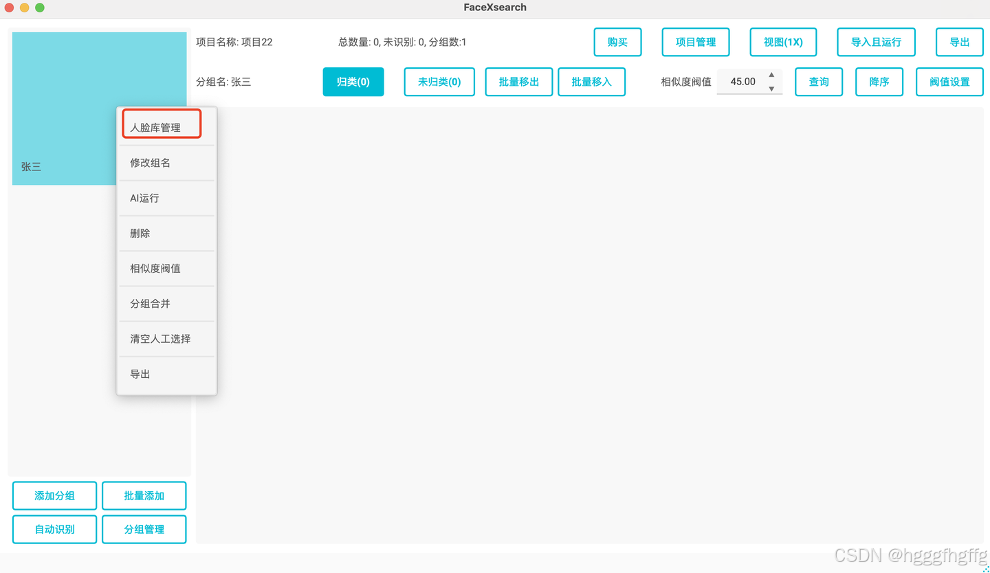Toggle 降序 sort order

click(879, 82)
